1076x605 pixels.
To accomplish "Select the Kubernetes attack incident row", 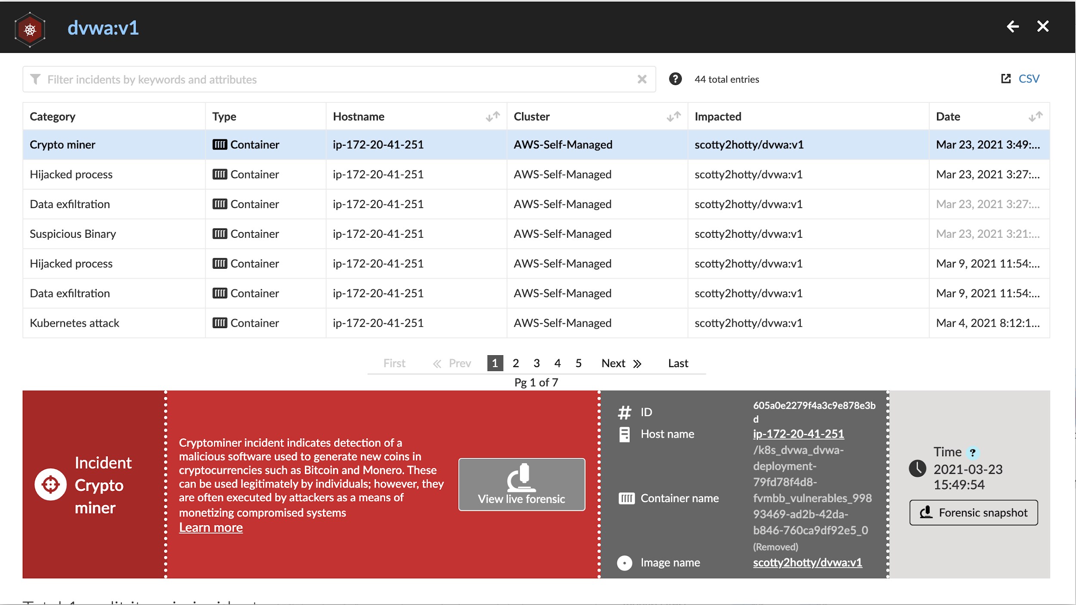I will (536, 323).
